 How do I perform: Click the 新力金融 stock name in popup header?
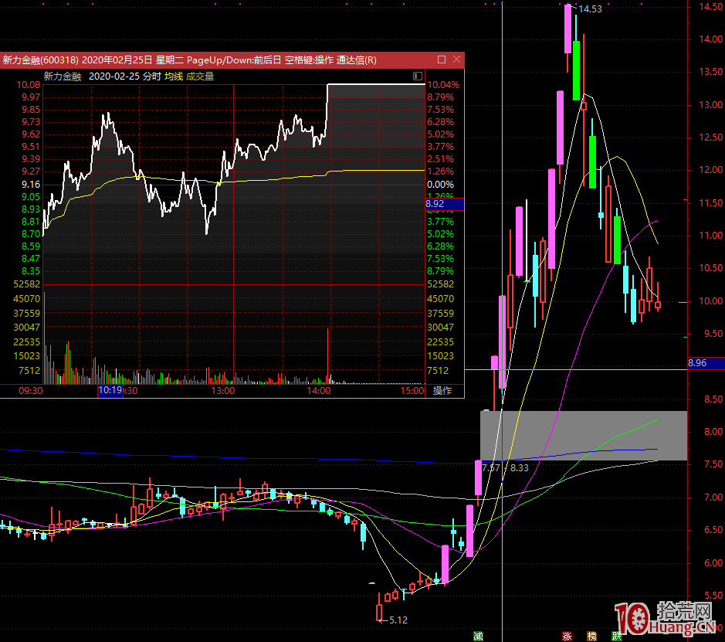(x=62, y=76)
